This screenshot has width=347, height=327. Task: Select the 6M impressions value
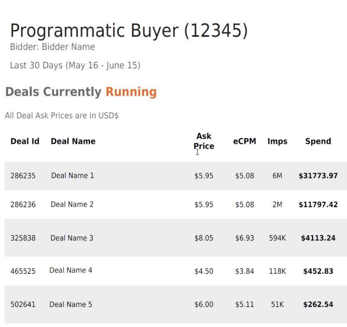coord(278,175)
